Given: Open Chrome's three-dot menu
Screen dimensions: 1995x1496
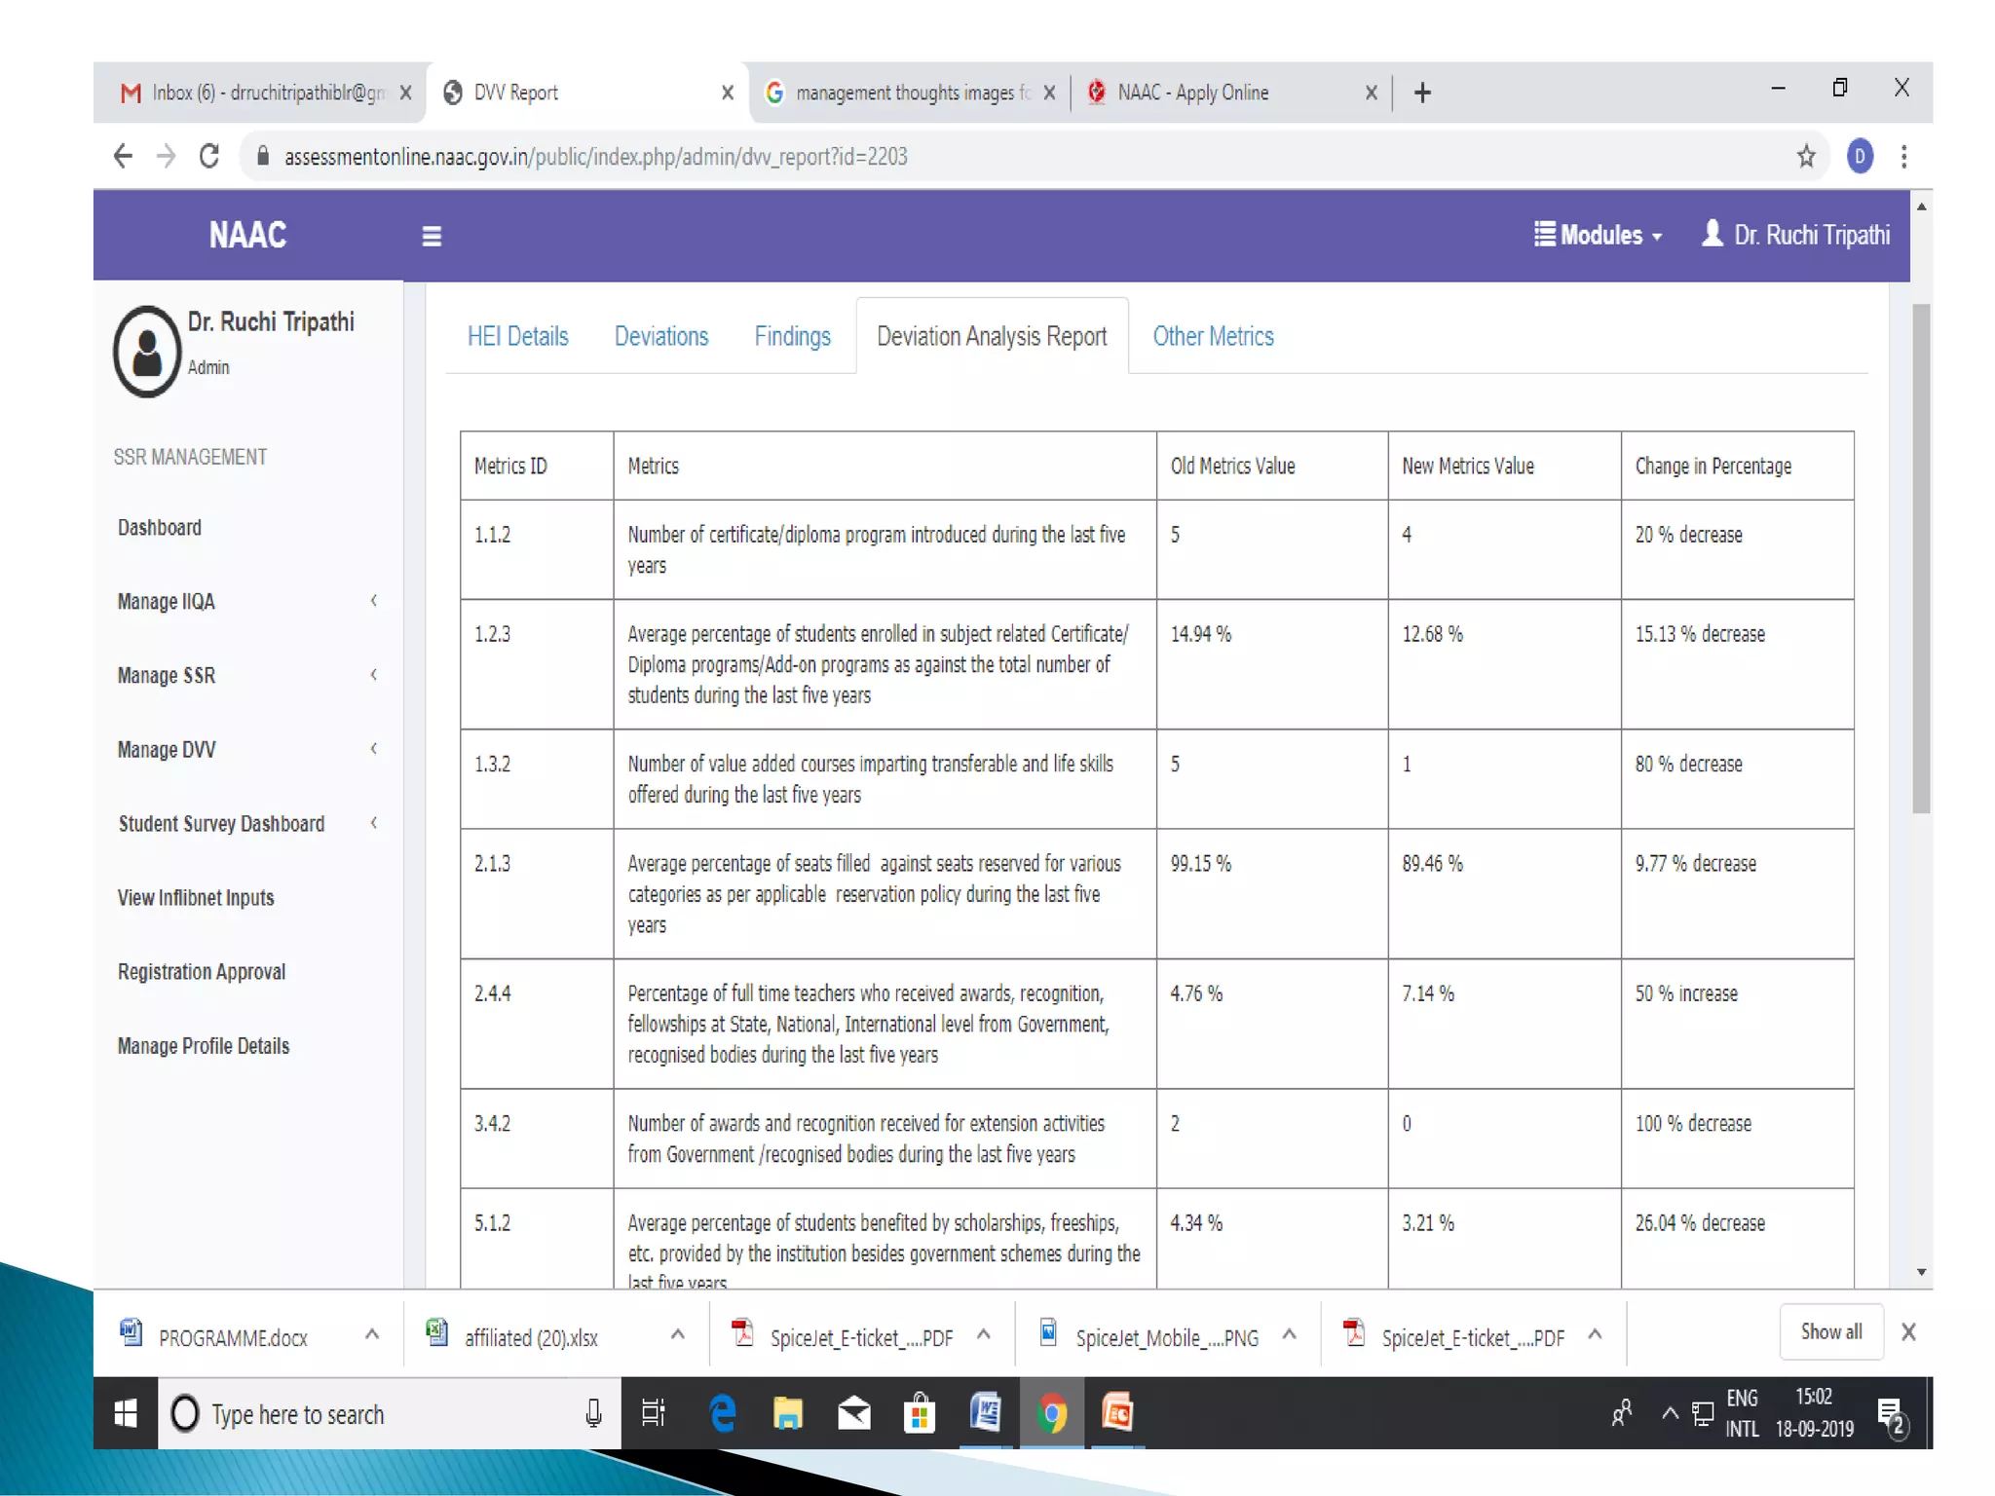Looking at the screenshot, I should [x=1903, y=156].
